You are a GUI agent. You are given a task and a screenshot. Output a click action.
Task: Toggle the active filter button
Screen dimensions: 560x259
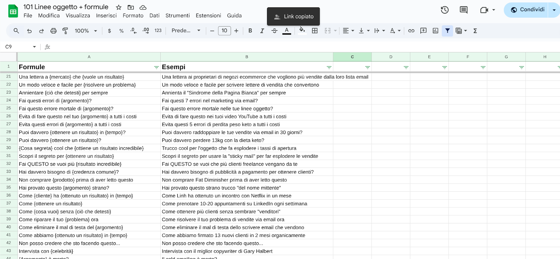tap(447, 31)
